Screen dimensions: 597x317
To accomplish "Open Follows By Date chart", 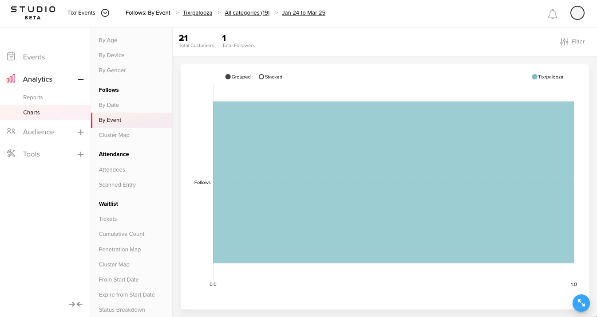I will click(x=109, y=105).
